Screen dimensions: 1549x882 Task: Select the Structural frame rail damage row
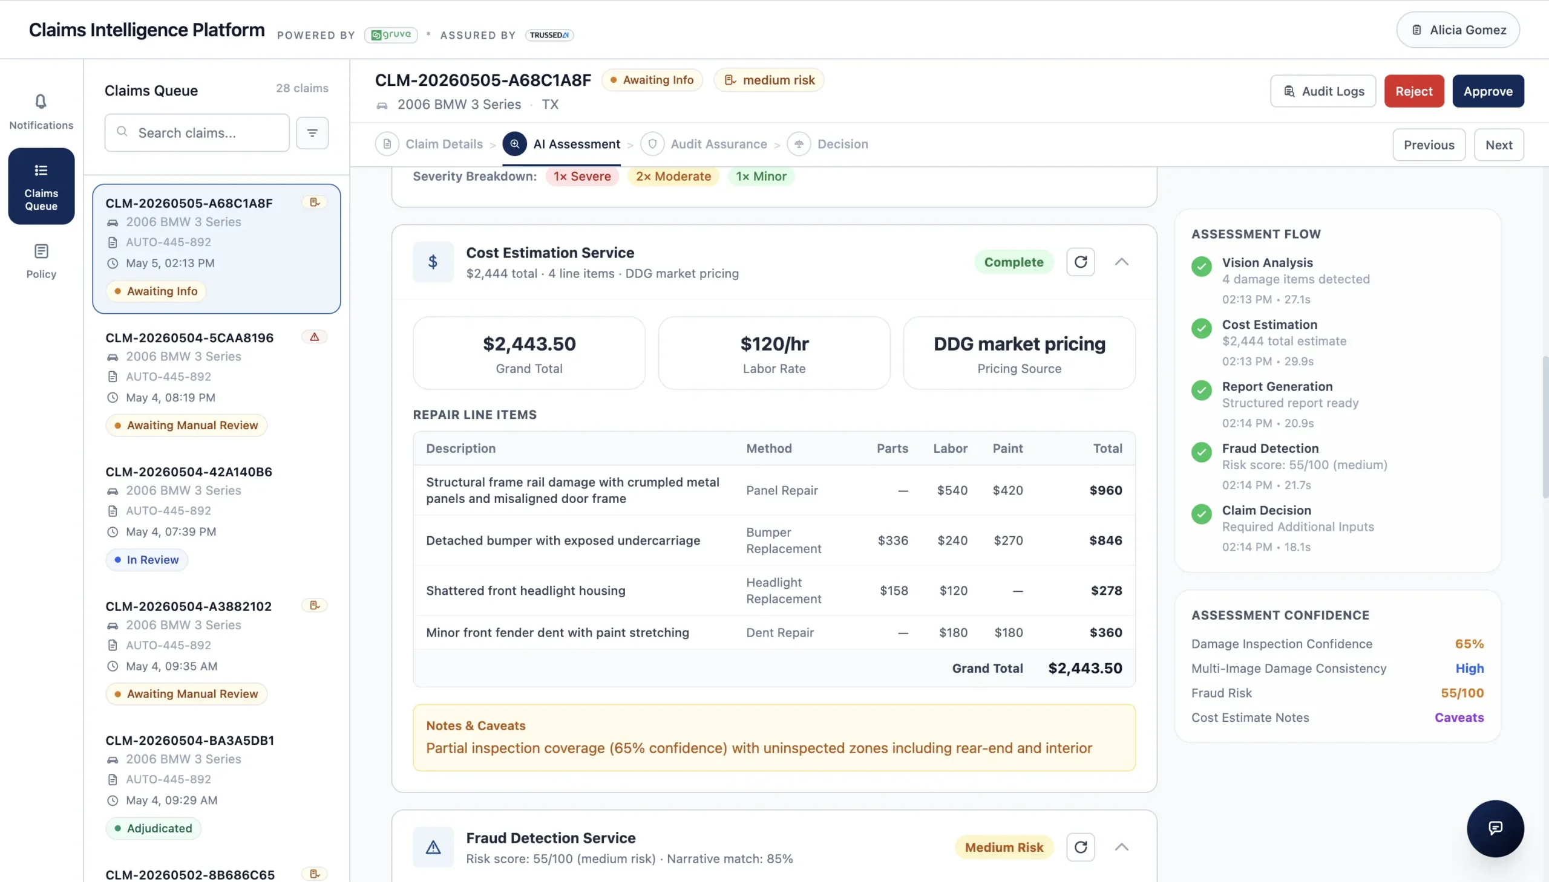click(774, 490)
